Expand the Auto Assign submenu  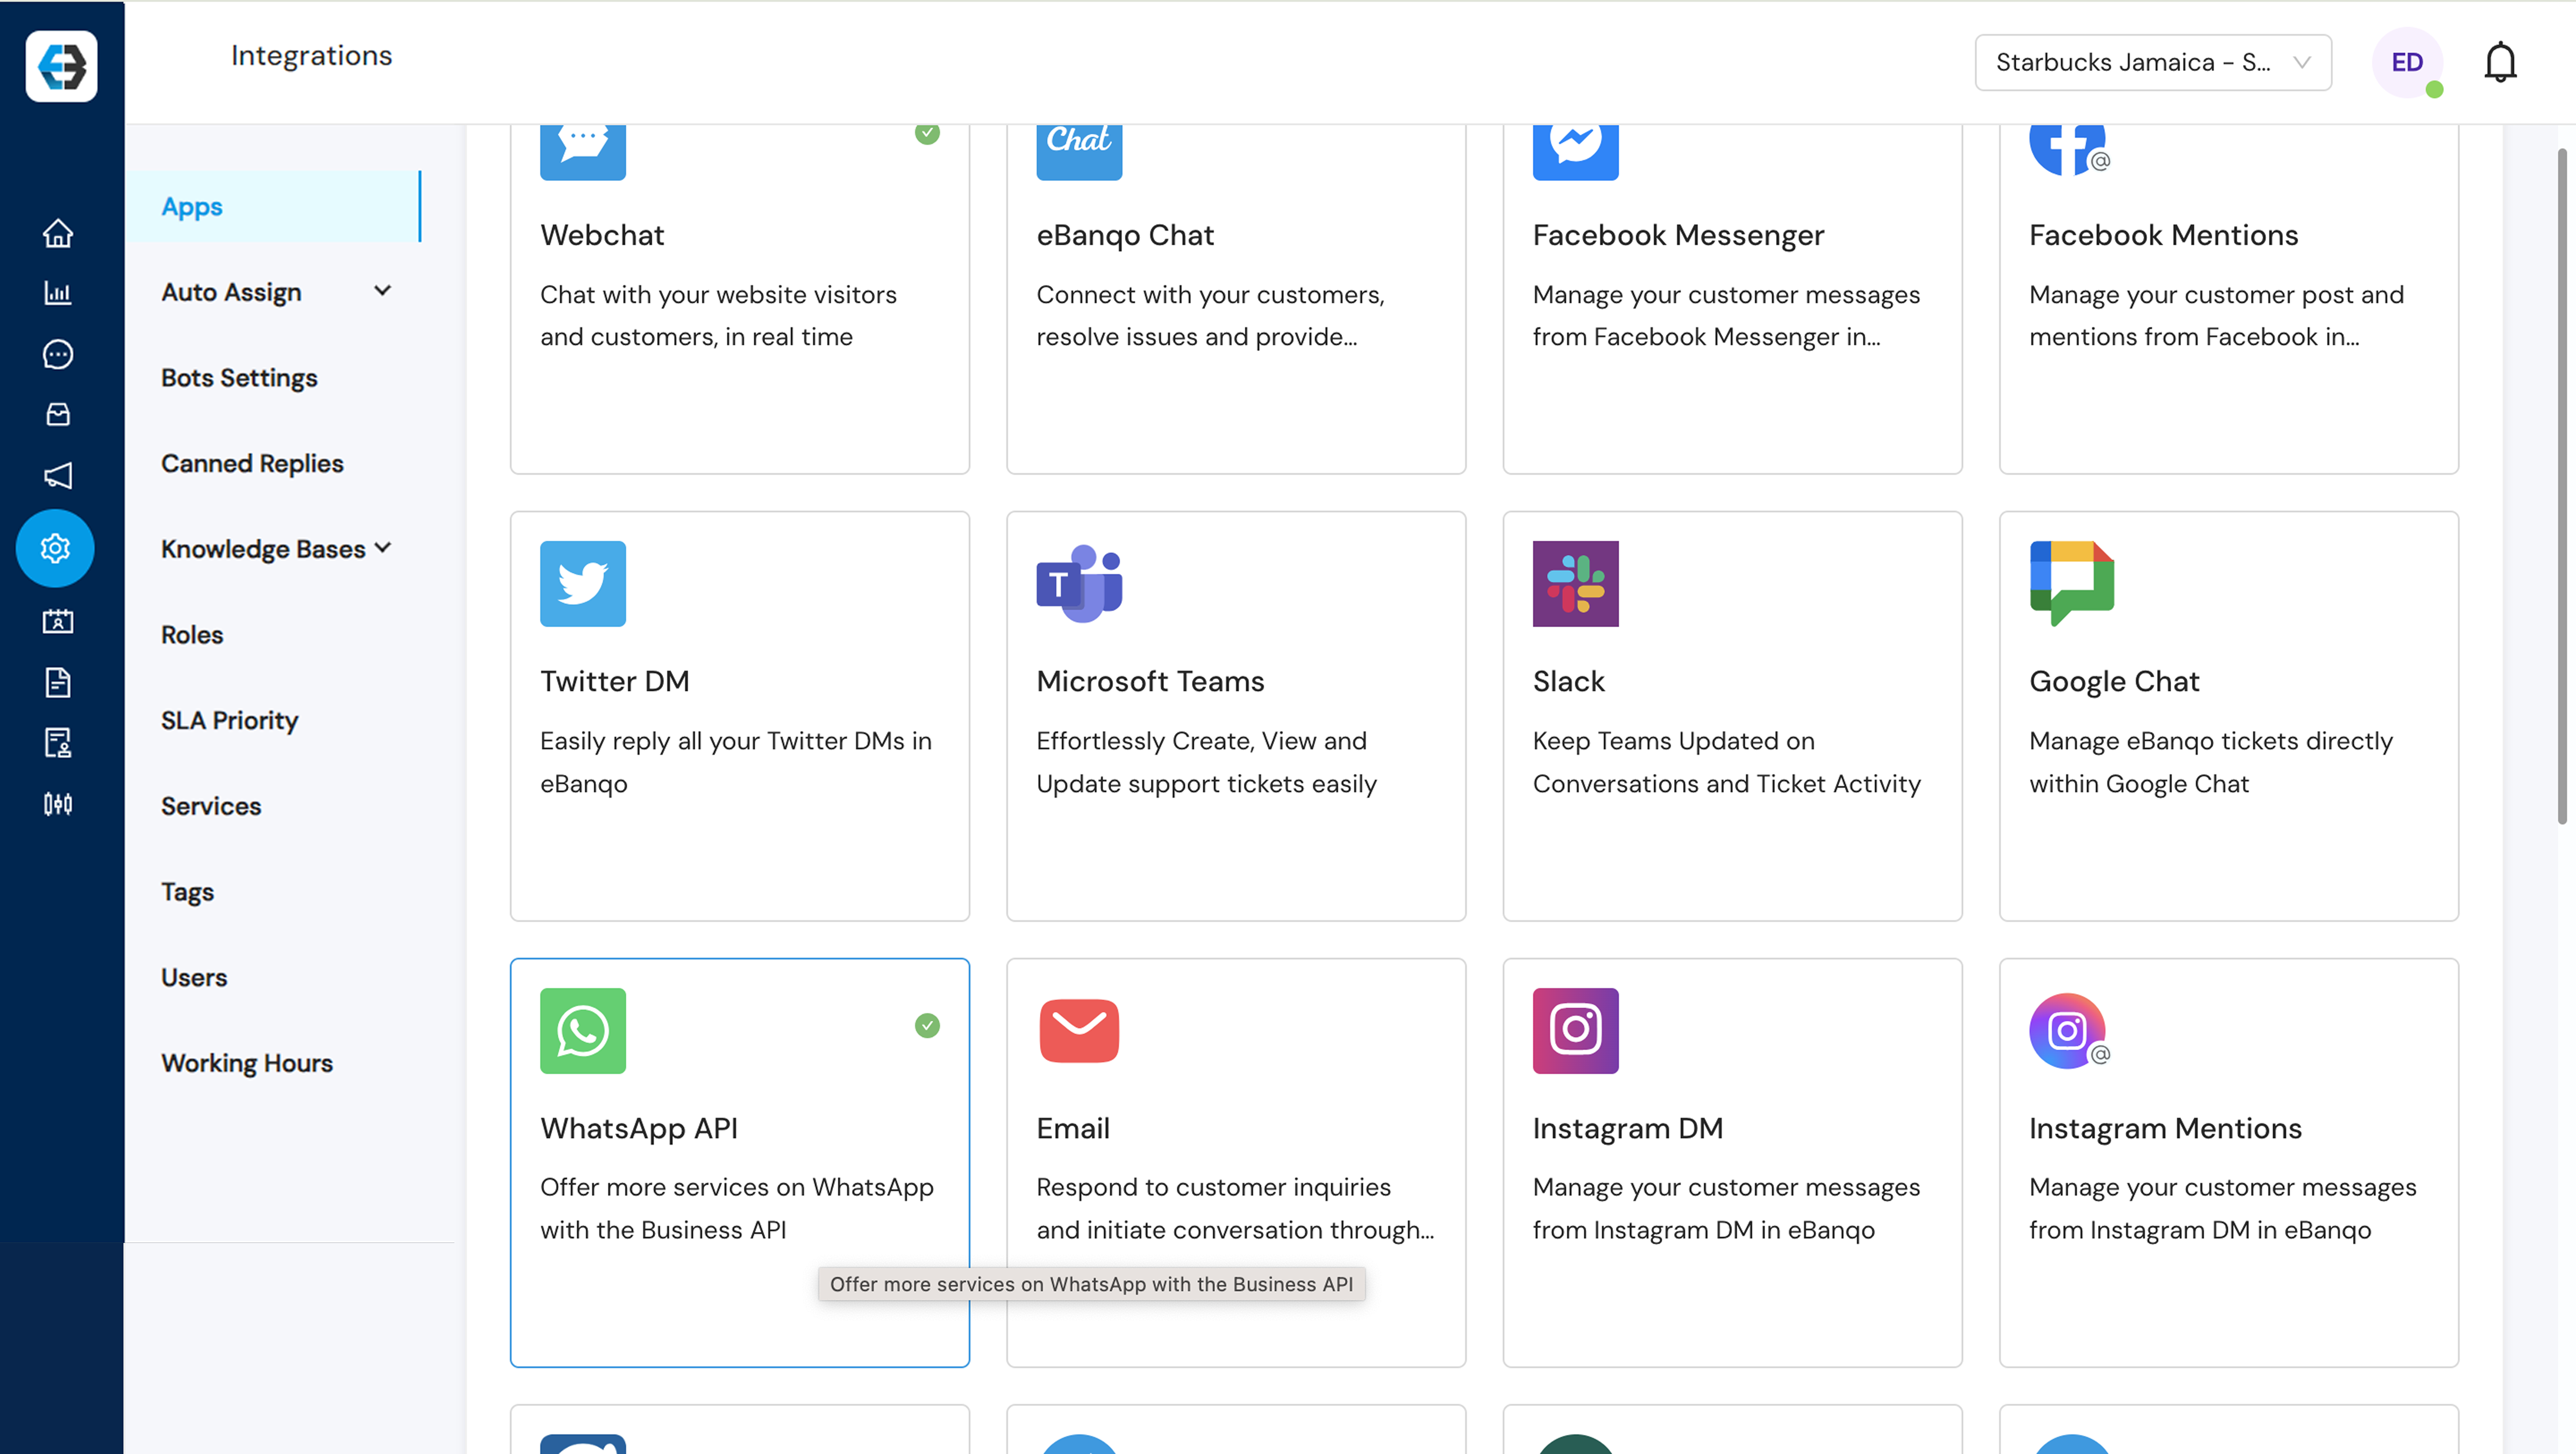point(382,291)
